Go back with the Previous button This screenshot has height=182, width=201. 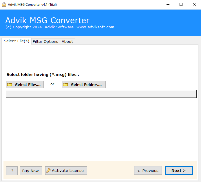pos(148,170)
